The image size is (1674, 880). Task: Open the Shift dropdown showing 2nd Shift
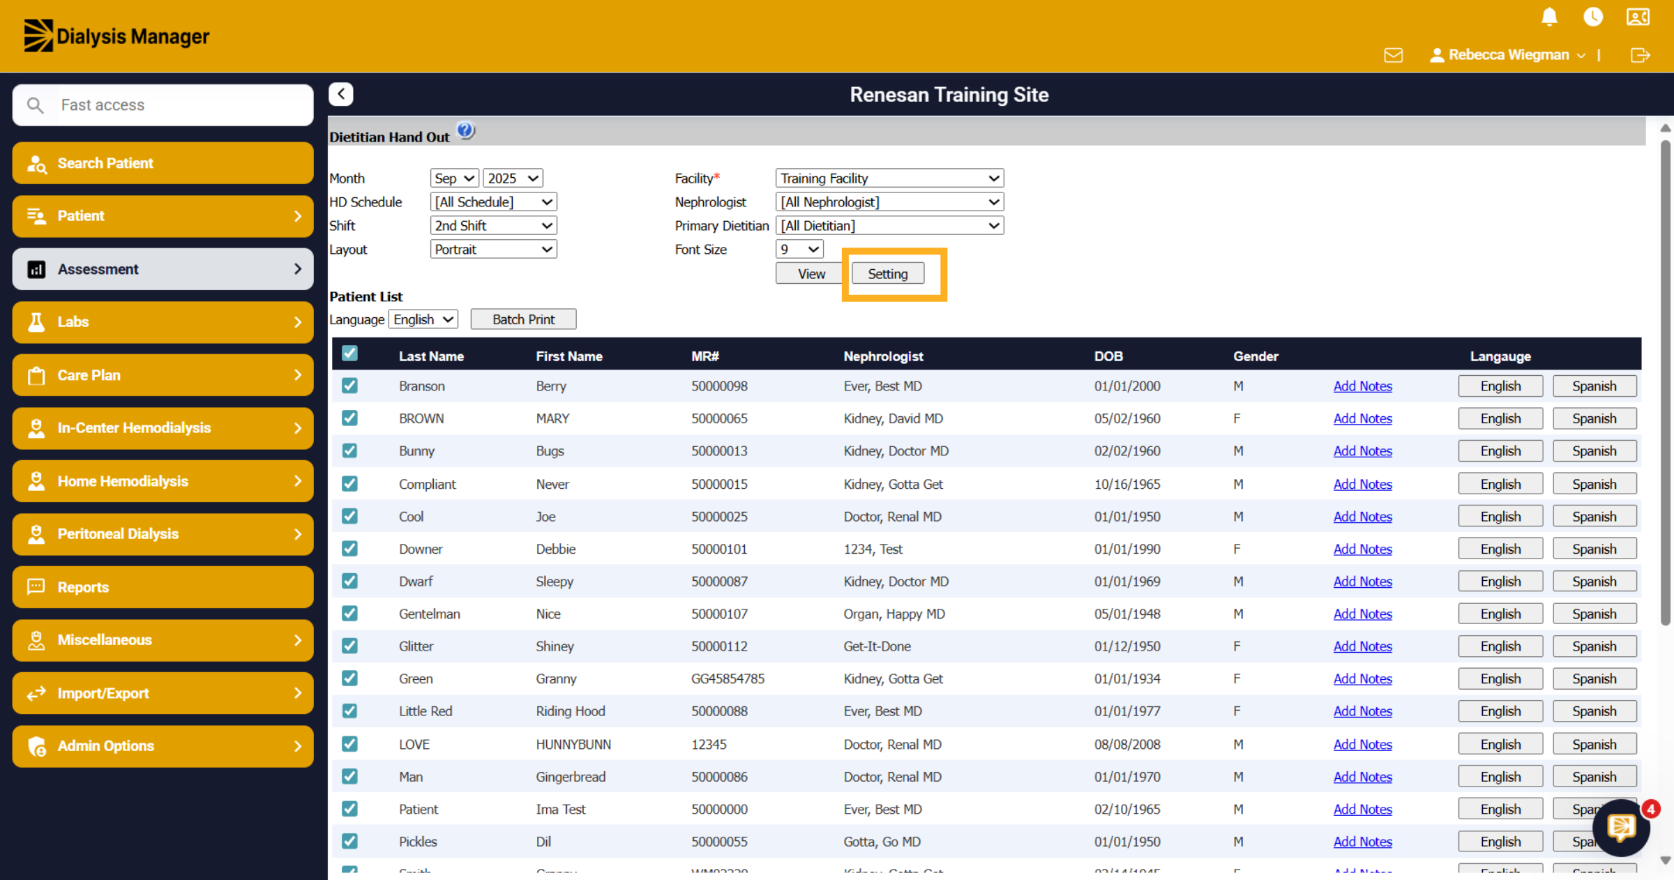pyautogui.click(x=493, y=226)
